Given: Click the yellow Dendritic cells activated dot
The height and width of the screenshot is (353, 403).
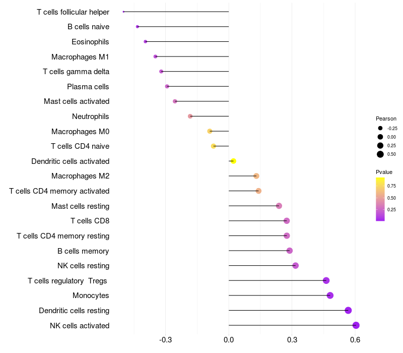Looking at the screenshot, I should click(233, 161).
